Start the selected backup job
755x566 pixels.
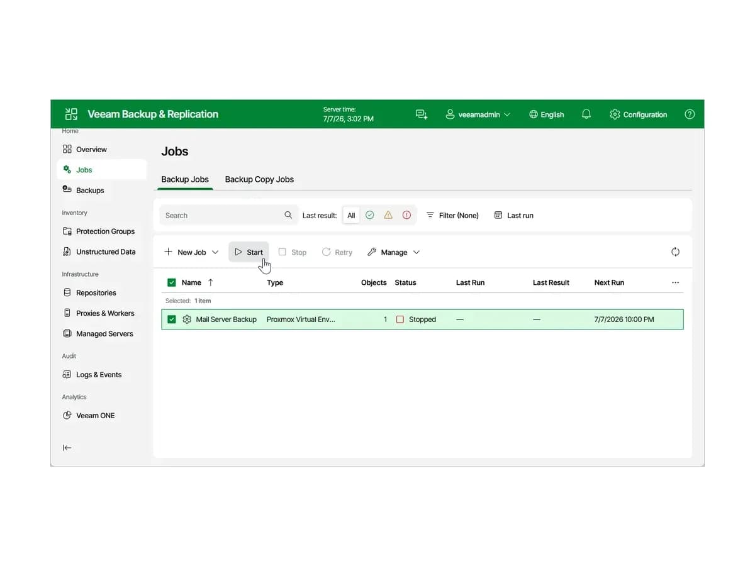click(x=249, y=252)
